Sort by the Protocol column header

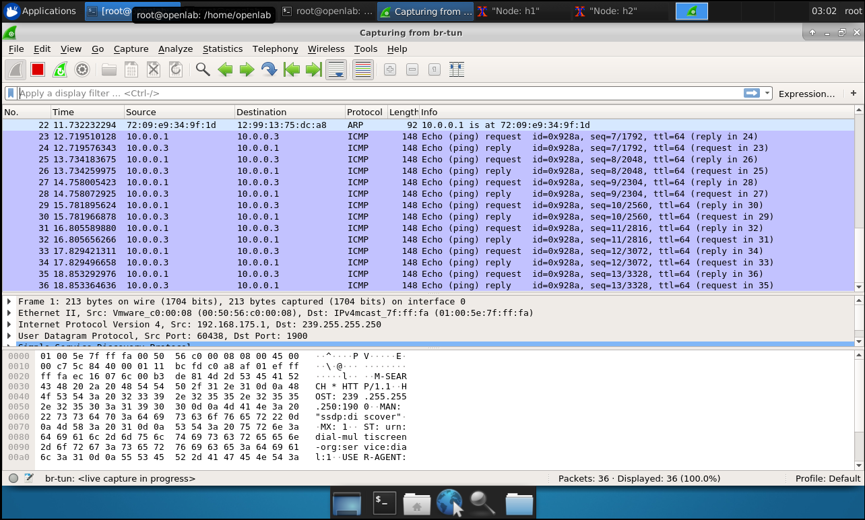[x=366, y=112]
